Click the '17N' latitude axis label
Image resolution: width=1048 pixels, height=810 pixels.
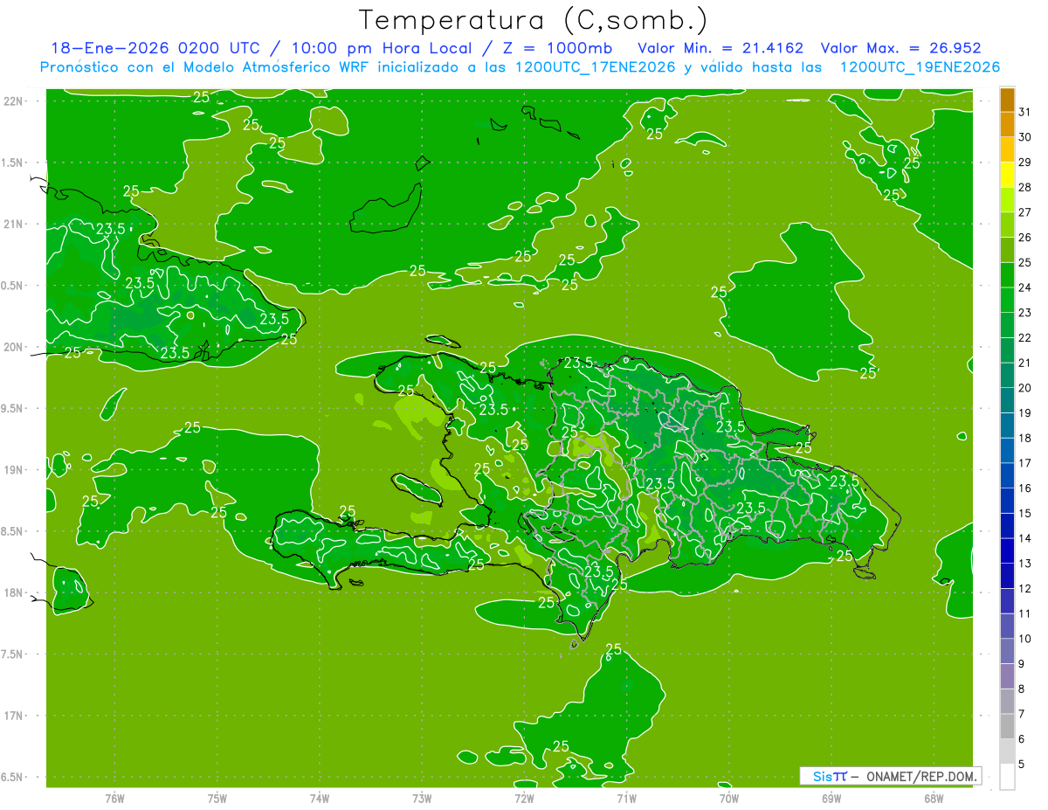click(12, 716)
